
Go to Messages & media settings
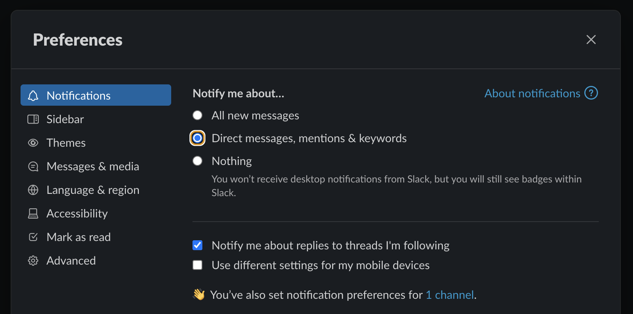click(96, 167)
